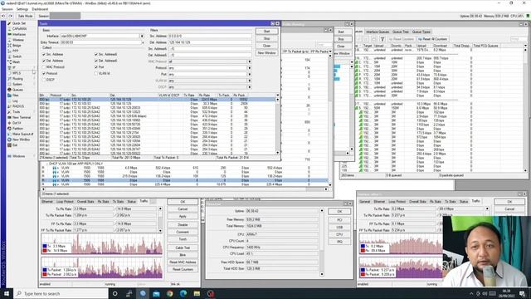The image size is (531, 299).
Task: Open the Protocol filter dropdown
Action: pos(250,68)
